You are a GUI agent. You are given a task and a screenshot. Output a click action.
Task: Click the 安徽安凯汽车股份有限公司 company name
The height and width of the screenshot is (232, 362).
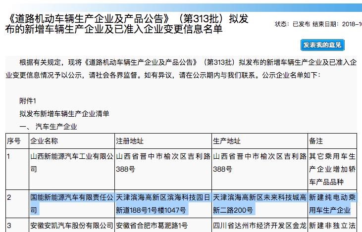pyautogui.click(x=72, y=225)
